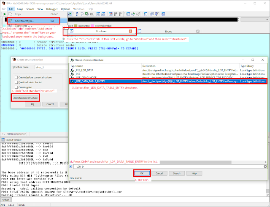
Task: Click OK in Create structure/union dialog
Action: pos(33,104)
